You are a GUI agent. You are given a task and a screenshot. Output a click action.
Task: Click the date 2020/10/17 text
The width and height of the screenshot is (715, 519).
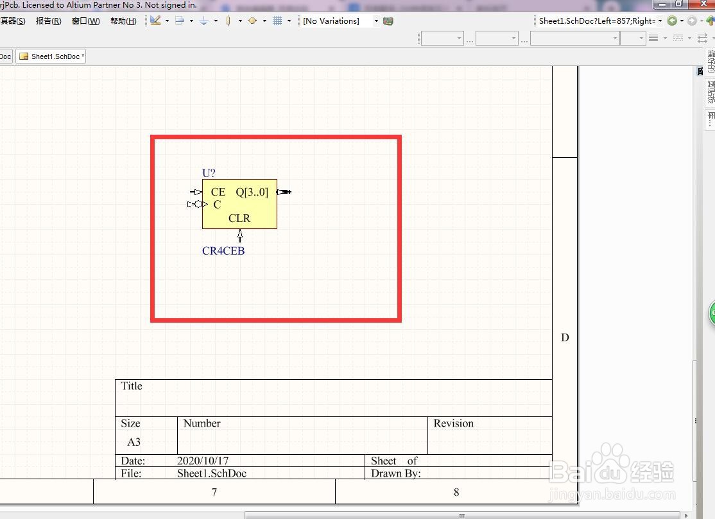click(203, 461)
